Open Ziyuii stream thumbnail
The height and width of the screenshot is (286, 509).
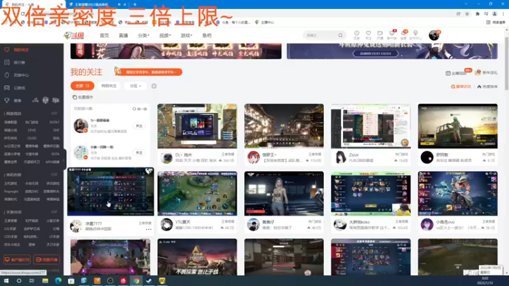point(371,126)
